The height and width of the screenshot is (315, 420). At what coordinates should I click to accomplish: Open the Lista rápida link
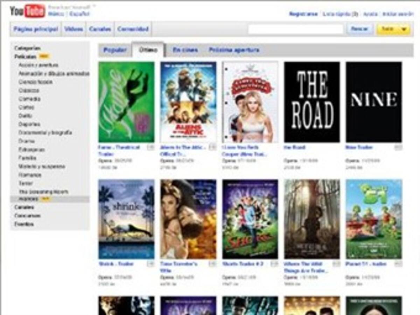[x=340, y=14]
